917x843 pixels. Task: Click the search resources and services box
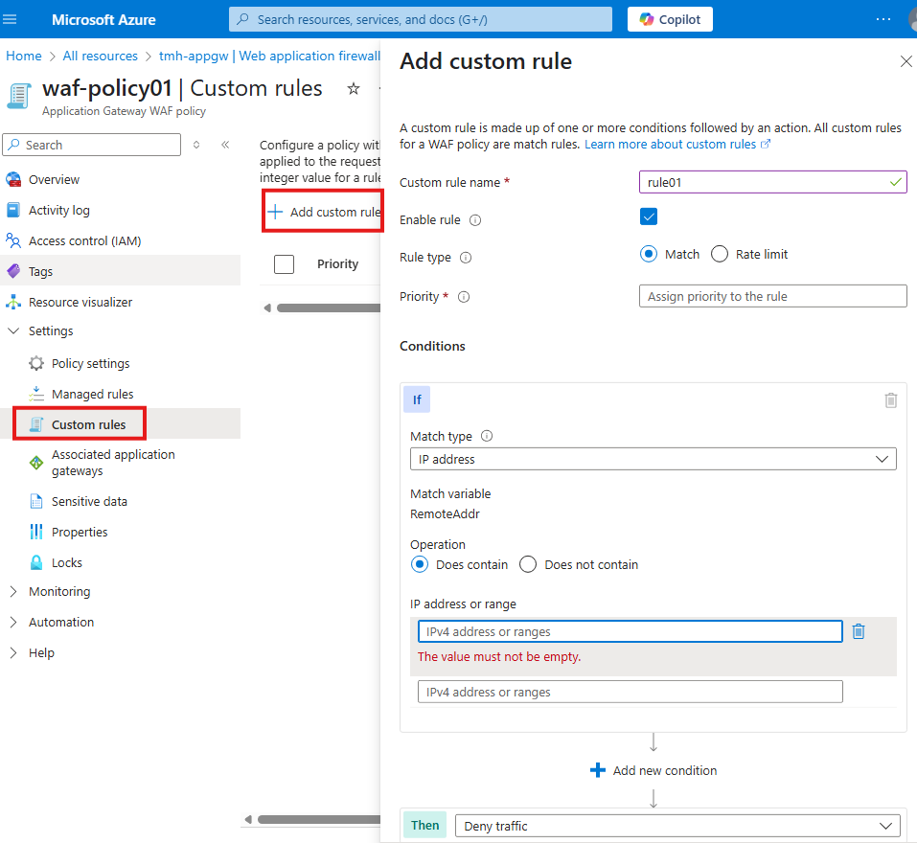(x=421, y=19)
